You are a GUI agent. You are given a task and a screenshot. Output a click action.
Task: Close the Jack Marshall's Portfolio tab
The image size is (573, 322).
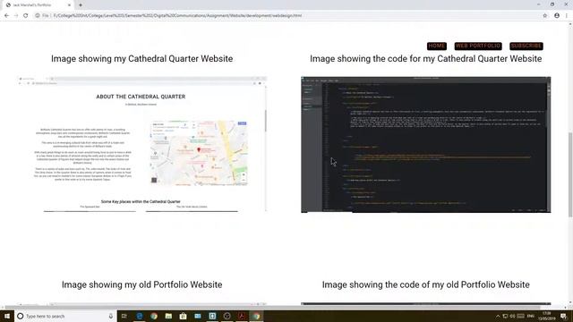pyautogui.click(x=69, y=5)
